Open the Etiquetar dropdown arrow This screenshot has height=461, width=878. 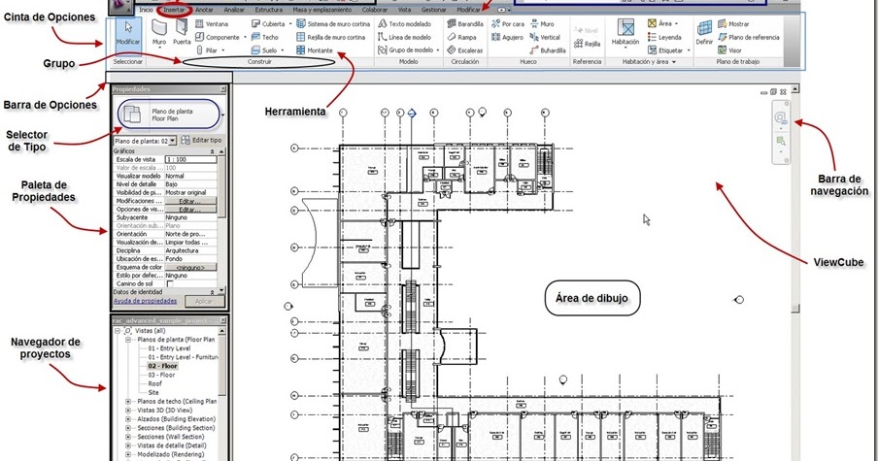point(689,50)
